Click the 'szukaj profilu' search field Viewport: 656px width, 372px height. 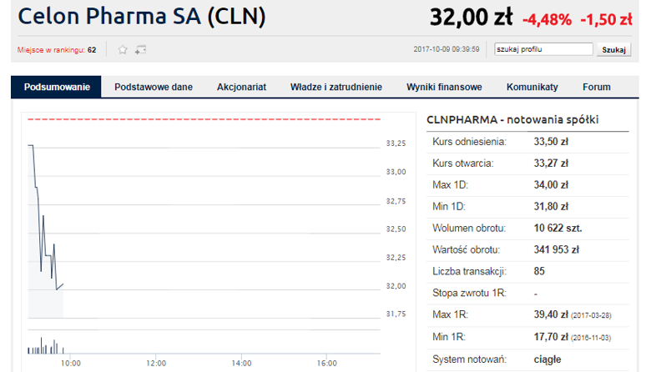543,49
